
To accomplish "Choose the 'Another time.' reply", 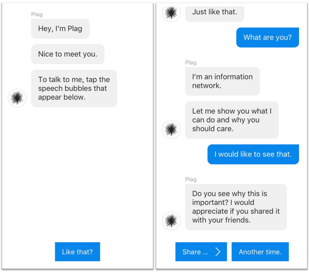I will pos(260,252).
